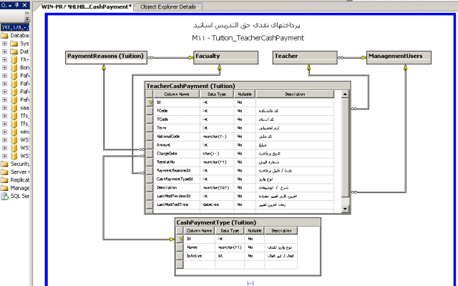Select the server node 192.168 in tree
Screen dimensions: 458x286
(x=14, y=28)
